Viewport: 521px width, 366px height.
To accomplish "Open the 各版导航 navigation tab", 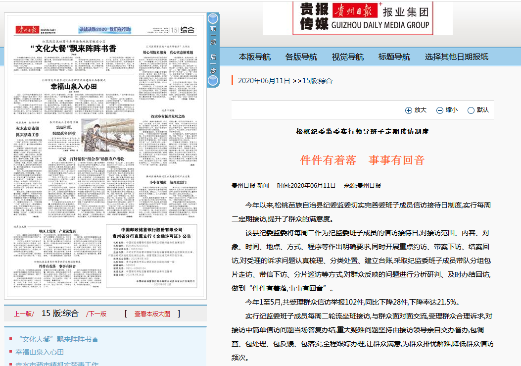I will point(301,57).
